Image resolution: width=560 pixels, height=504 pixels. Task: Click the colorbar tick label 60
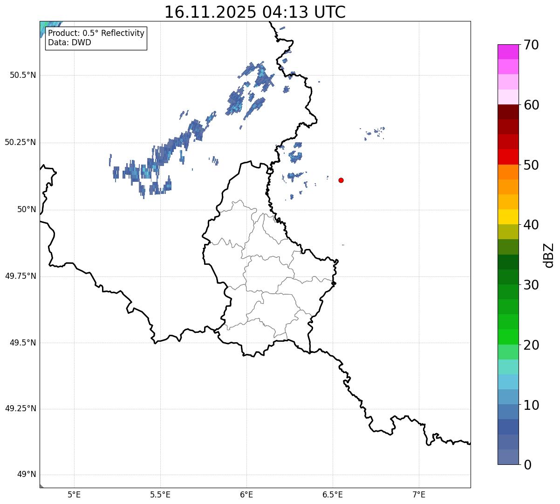click(531, 105)
